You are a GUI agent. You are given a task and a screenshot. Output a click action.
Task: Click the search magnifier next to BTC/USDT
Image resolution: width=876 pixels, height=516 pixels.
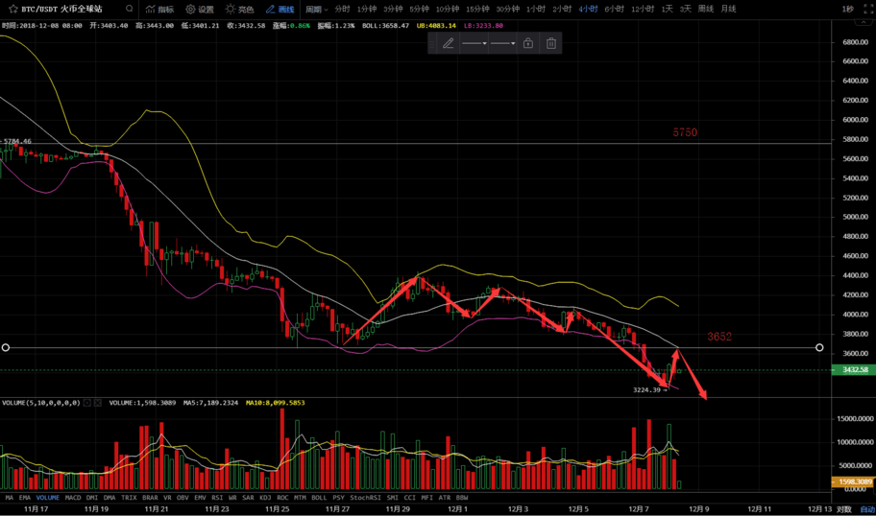click(129, 9)
